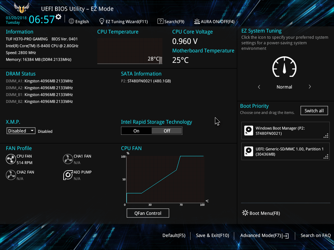
Task: Click the date 03/20/2018
Action: tap(16, 18)
